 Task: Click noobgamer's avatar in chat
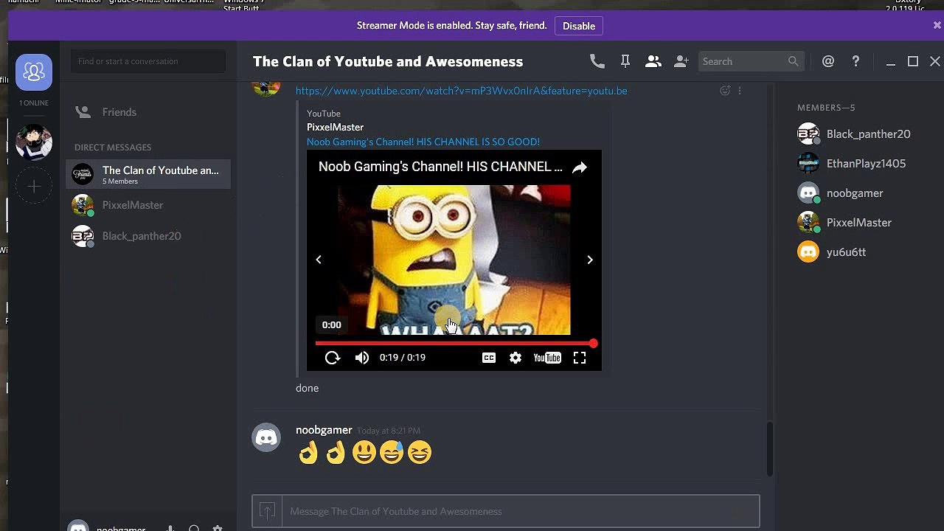click(266, 437)
